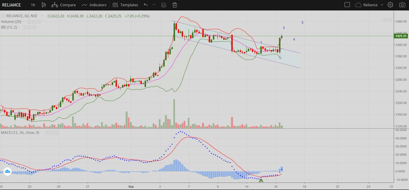Image resolution: width=409 pixels, height=190 pixels.
Task: Open the Reliance chart layout name
Action: (x=370, y=5)
